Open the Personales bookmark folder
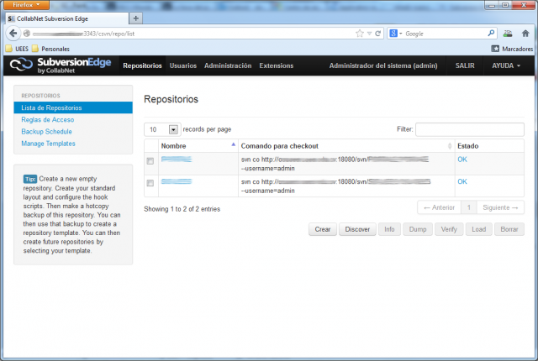This screenshot has height=361, width=538. (50, 49)
